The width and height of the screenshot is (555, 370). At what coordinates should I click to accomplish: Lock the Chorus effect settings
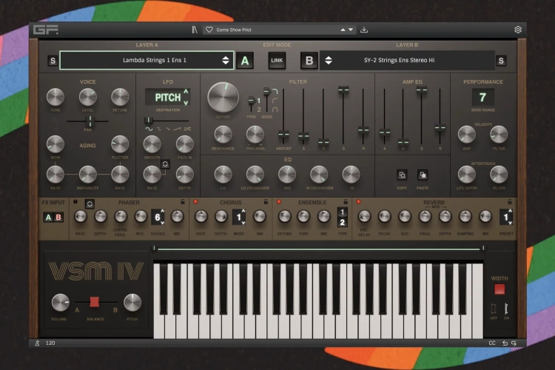[266, 202]
